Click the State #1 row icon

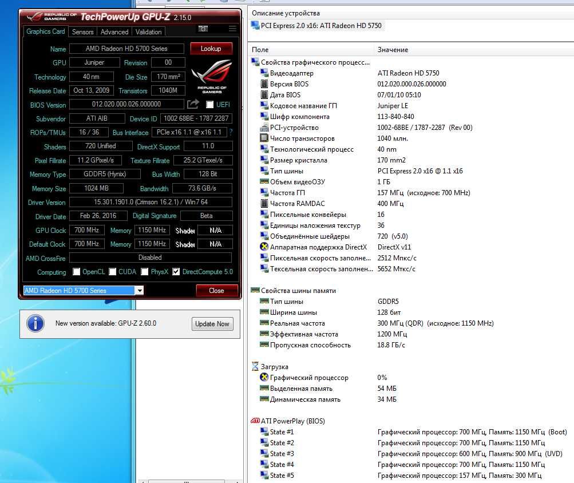[264, 431]
